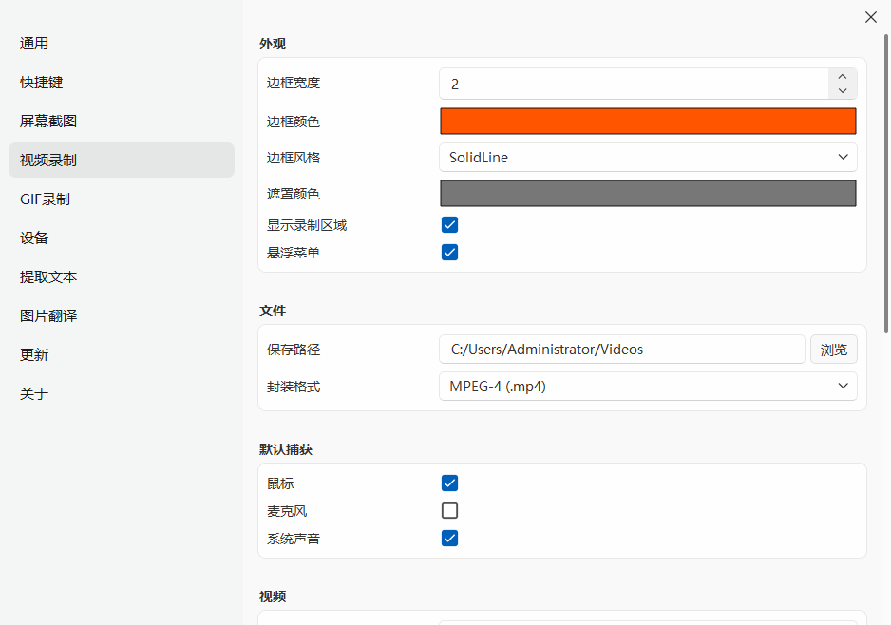
Task: Enable the 麦克风 capture checkbox
Action: click(x=449, y=510)
